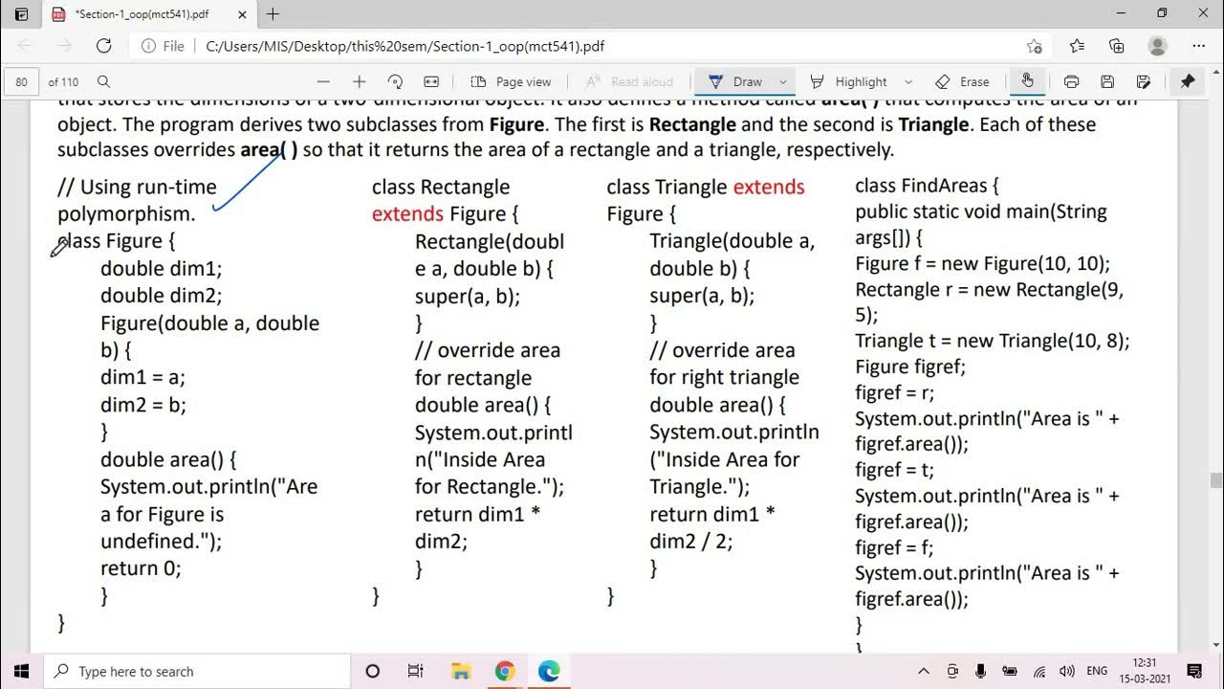Click the taskbar search box

point(196,671)
